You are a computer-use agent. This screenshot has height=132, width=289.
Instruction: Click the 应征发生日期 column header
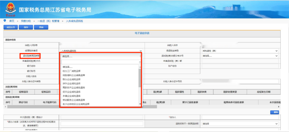[x=264, y=92]
